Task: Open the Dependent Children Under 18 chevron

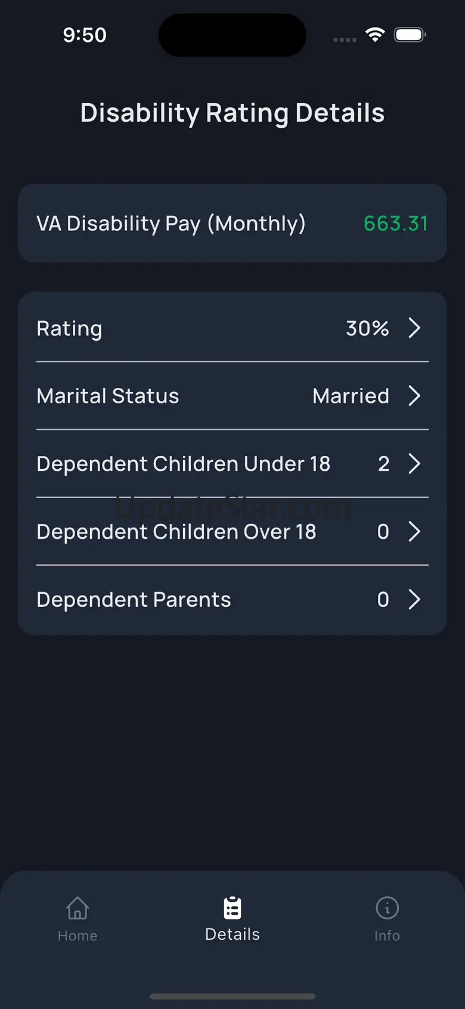Action: 414,464
